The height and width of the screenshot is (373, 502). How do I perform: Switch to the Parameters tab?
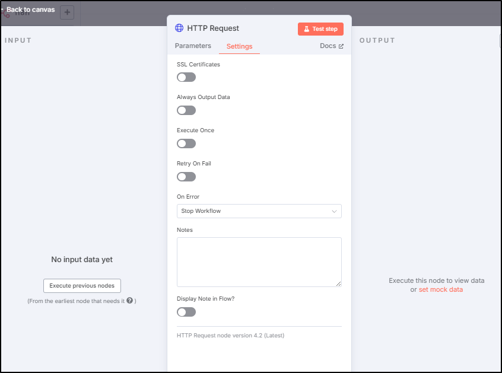pyautogui.click(x=193, y=46)
